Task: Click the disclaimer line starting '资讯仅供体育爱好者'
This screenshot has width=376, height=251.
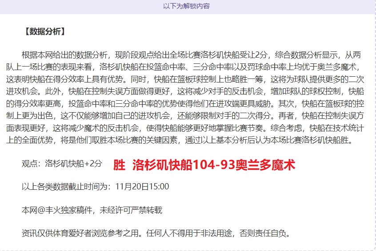Action: [156, 233]
